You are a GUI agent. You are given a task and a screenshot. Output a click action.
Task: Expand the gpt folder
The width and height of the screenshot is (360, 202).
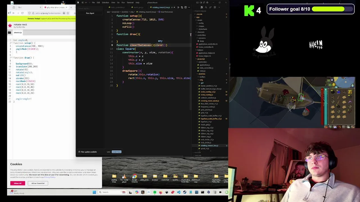click(202, 83)
